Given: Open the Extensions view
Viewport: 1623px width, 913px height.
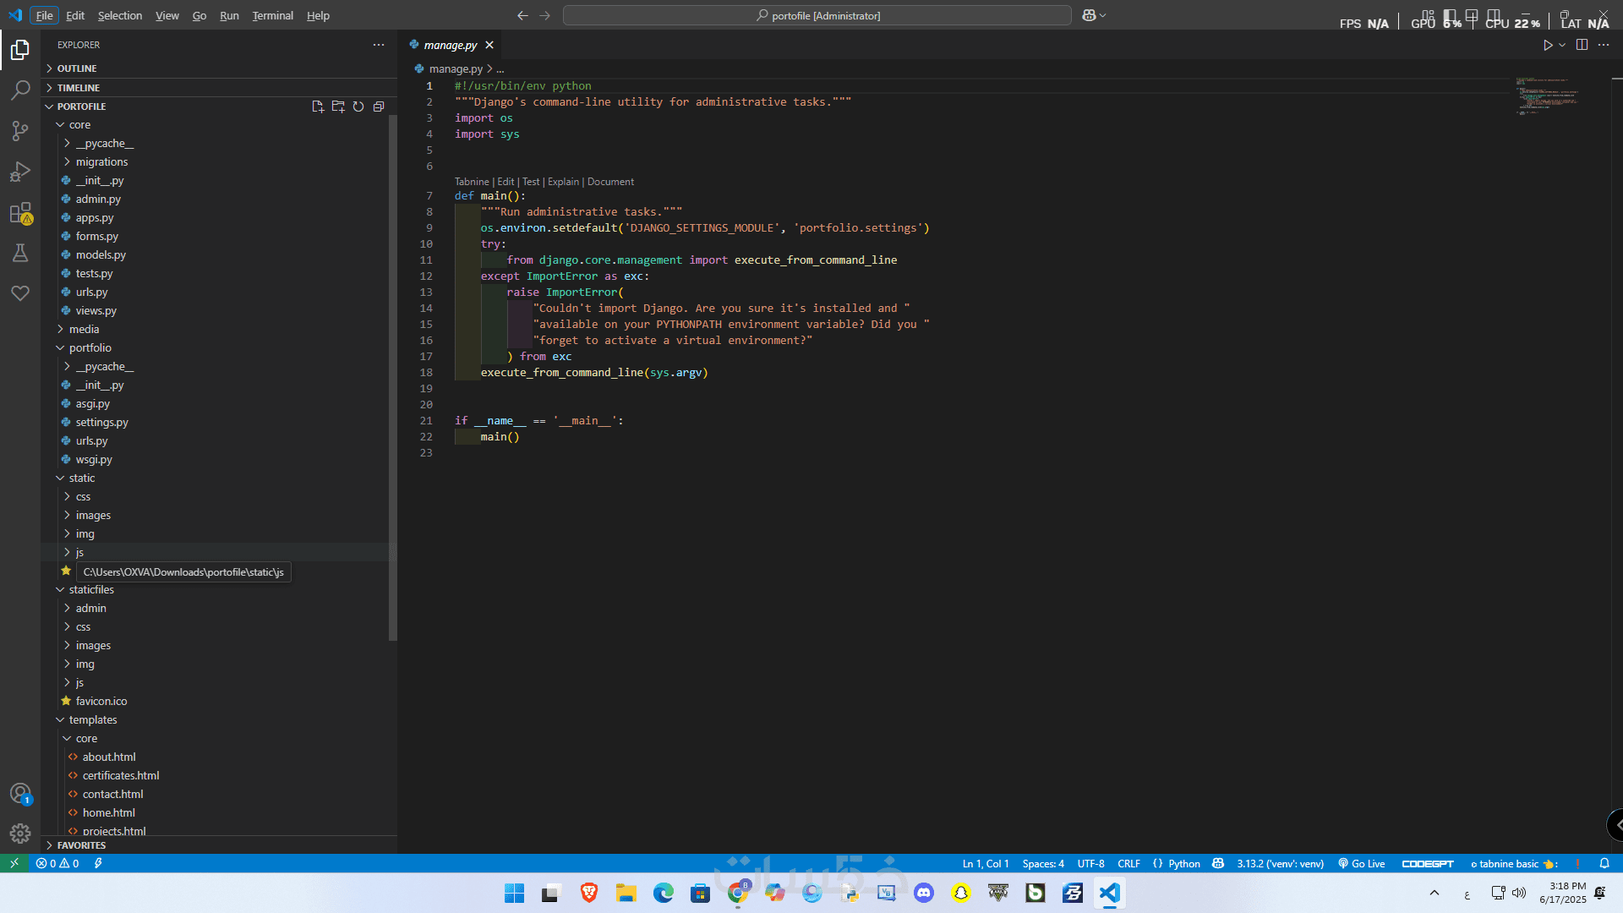Looking at the screenshot, I should pos(20,213).
